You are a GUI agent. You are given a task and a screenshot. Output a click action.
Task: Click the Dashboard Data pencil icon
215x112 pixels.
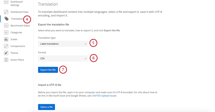[x=6, y=12]
